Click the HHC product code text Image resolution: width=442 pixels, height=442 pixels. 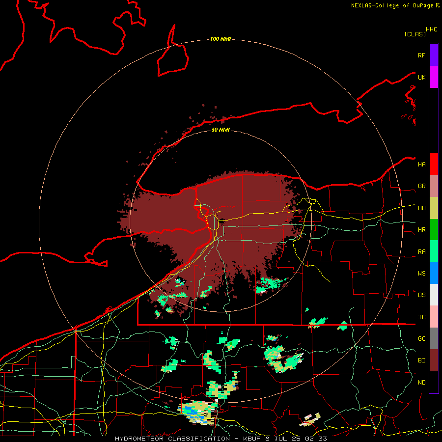click(431, 29)
